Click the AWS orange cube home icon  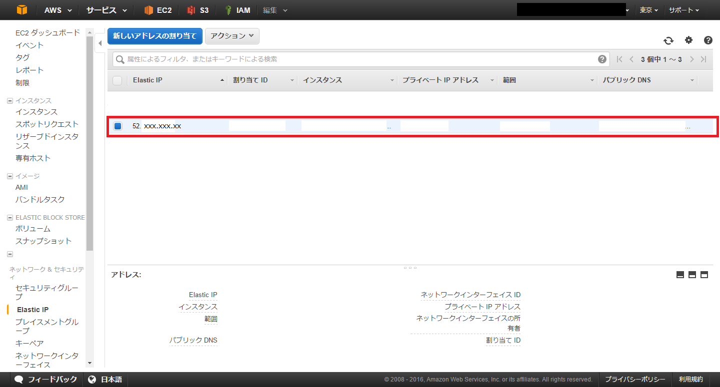(21, 10)
